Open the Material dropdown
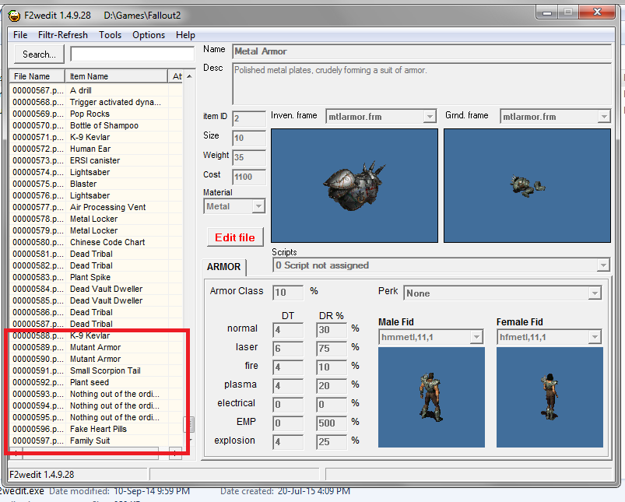Viewport: 625px width, 502px height. 258,206
